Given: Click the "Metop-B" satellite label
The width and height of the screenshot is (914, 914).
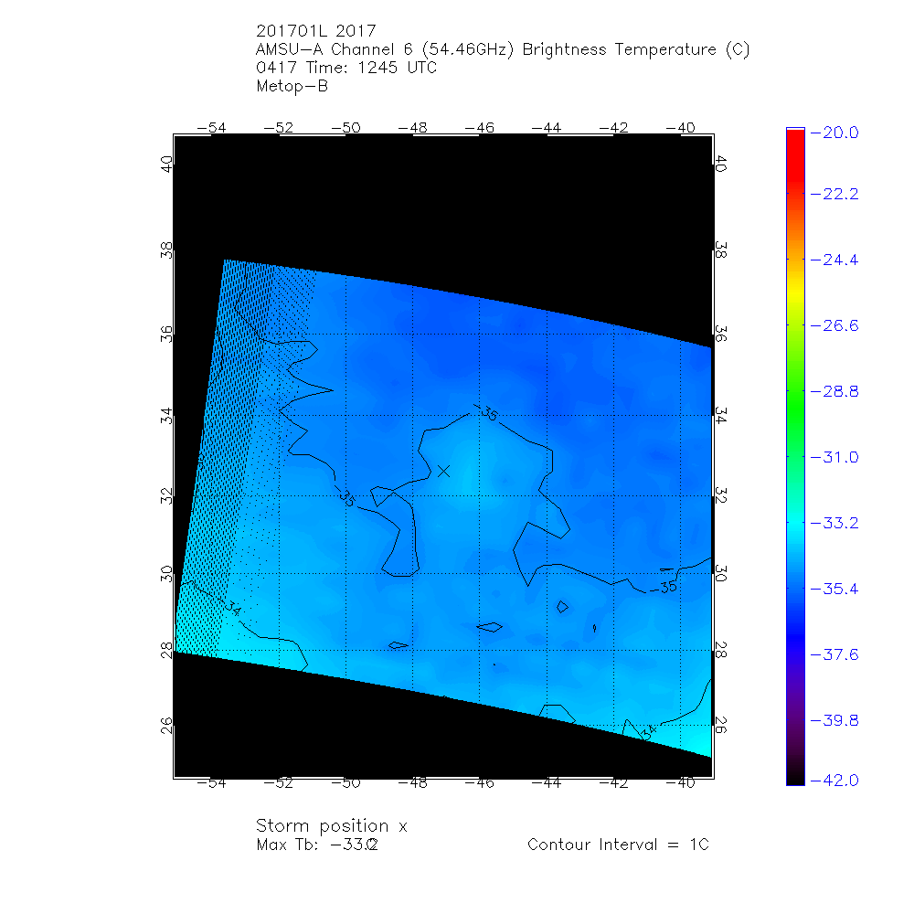Looking at the screenshot, I should [292, 86].
